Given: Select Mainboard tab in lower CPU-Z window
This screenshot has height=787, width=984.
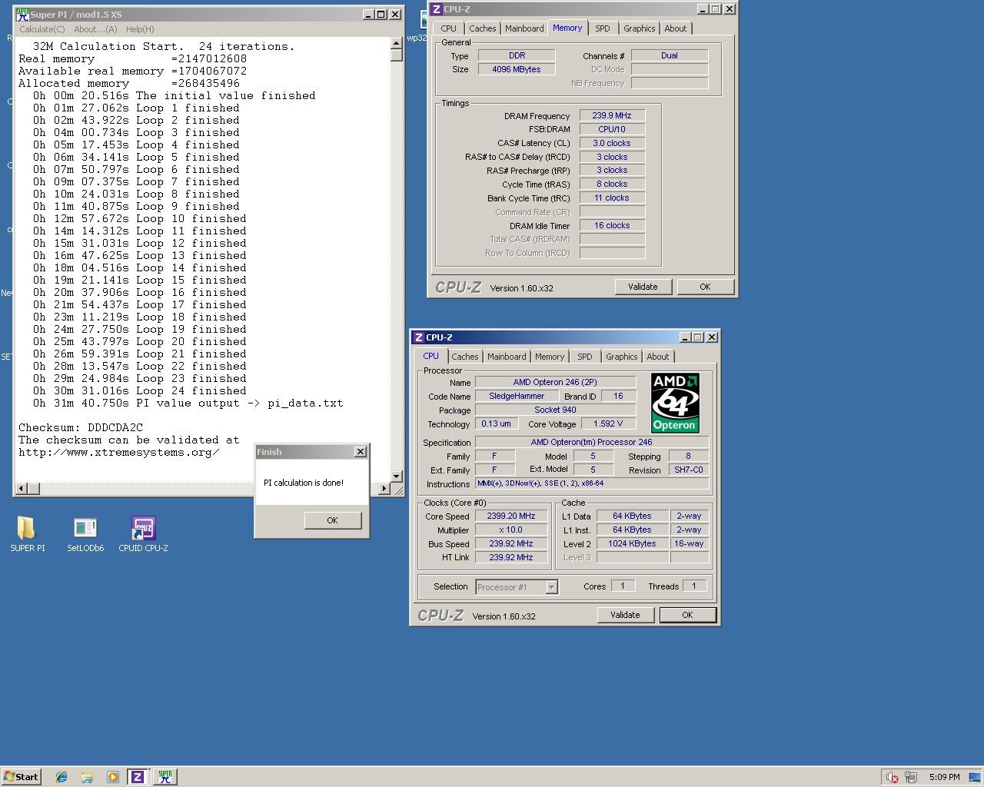Looking at the screenshot, I should (507, 357).
